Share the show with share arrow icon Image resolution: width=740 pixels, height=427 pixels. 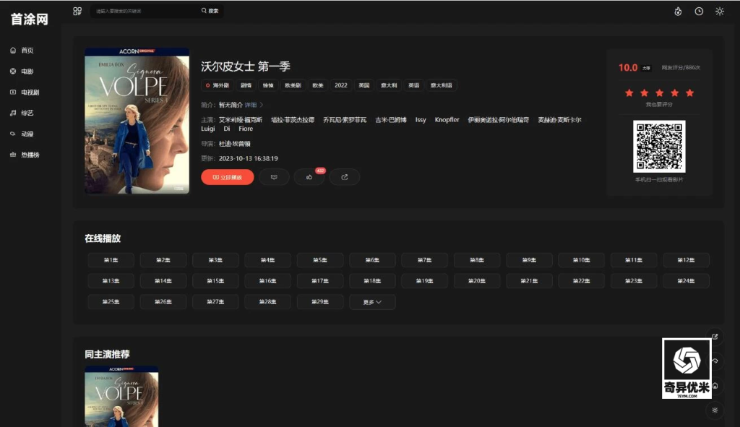[x=345, y=177]
